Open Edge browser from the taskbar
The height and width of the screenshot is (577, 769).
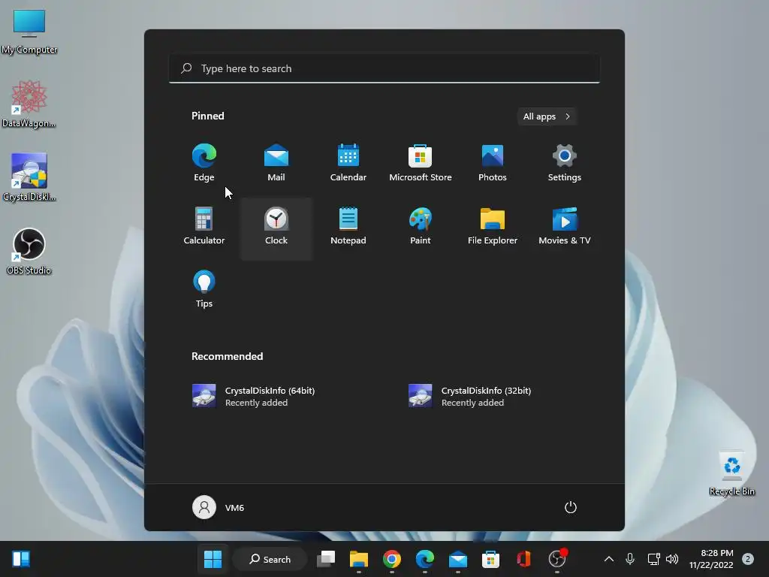[425, 559]
